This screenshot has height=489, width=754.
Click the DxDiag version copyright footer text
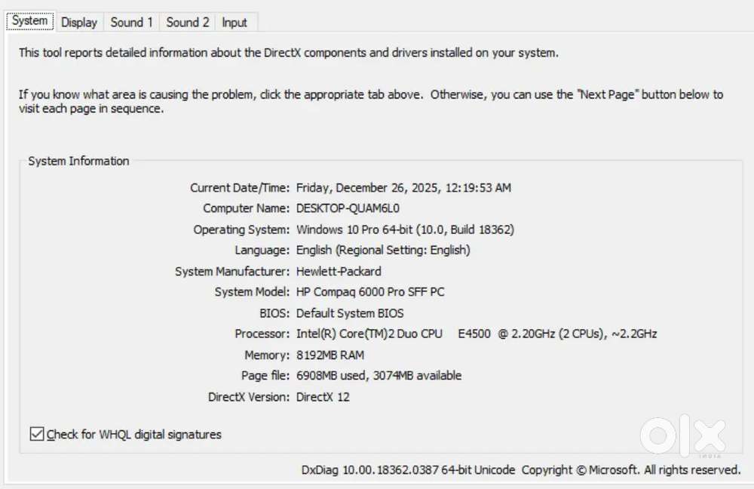520,470
